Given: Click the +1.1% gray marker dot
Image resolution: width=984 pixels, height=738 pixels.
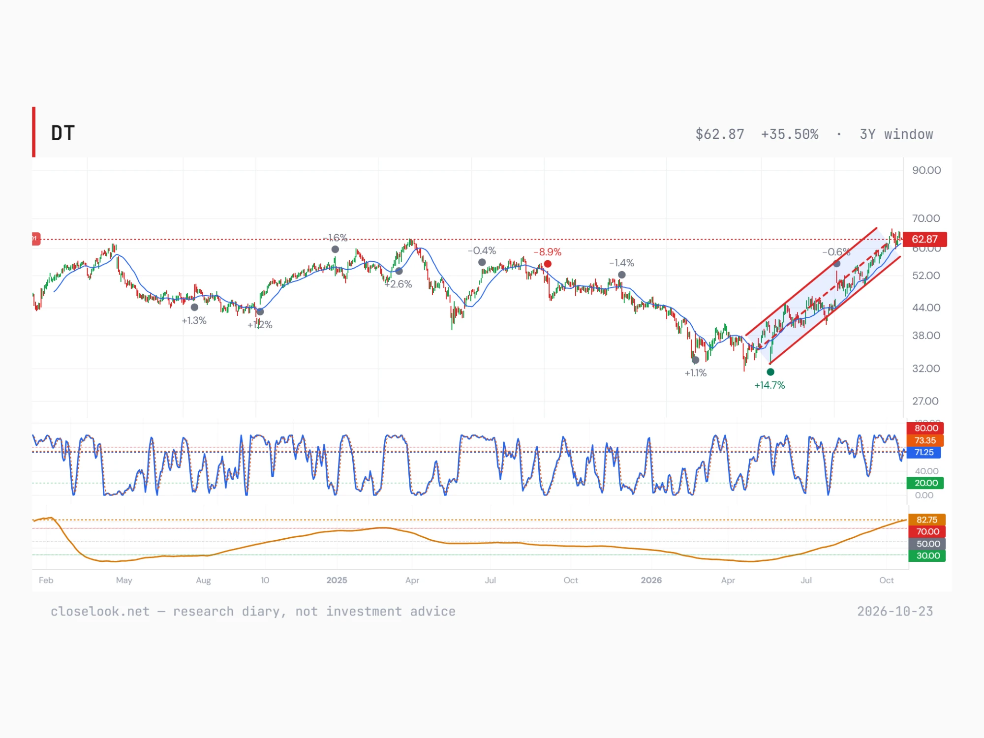Looking at the screenshot, I should click(695, 360).
